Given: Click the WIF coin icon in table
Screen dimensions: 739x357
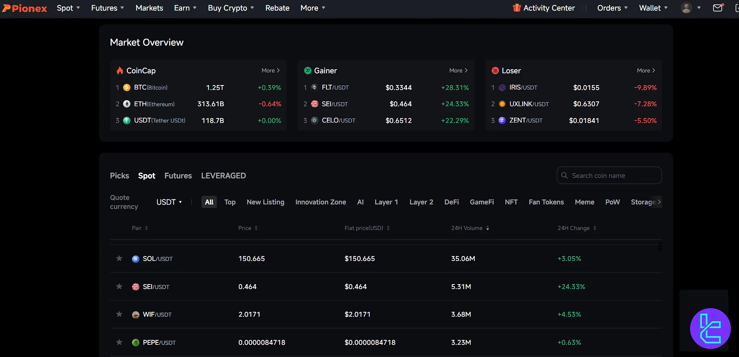Looking at the screenshot, I should (136, 315).
